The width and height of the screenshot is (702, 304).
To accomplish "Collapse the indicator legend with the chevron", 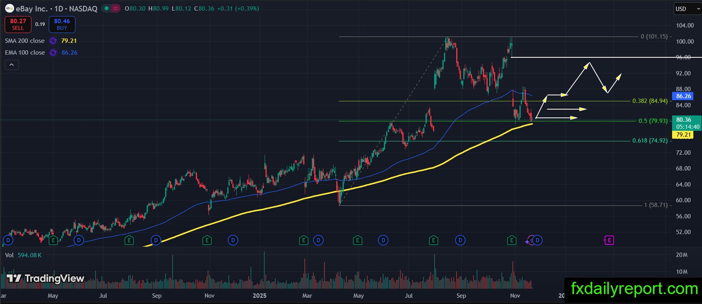I will click(11, 65).
